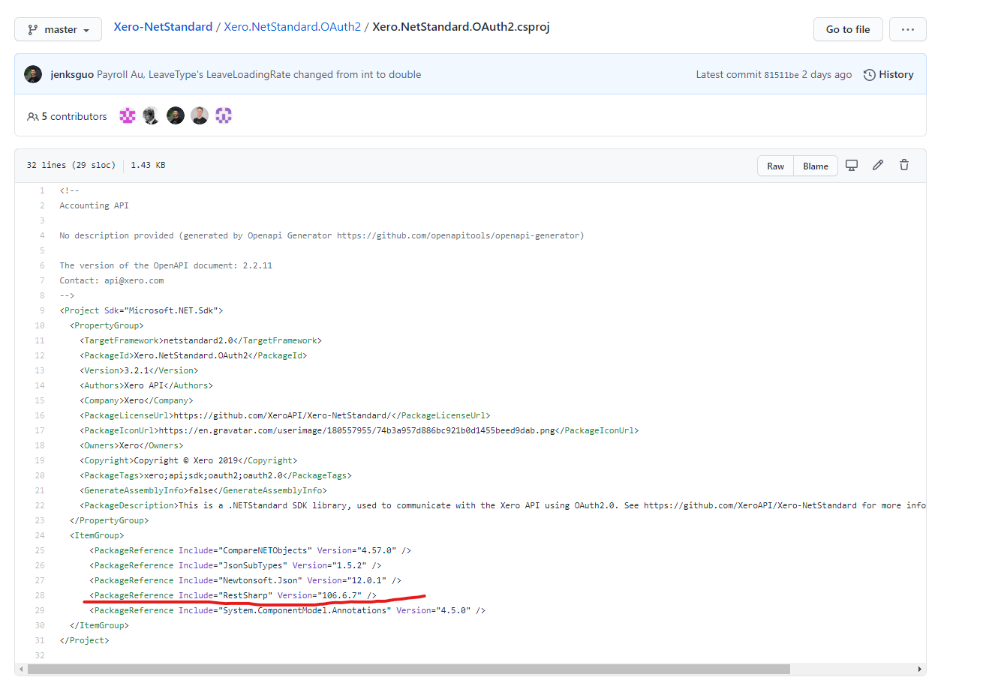1001x692 pixels.
Task: Delete the file via trash icon
Action: (904, 165)
